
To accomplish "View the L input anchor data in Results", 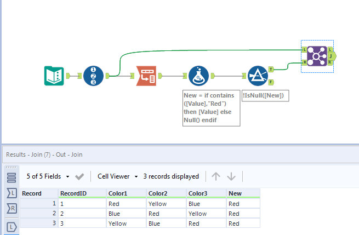I will (12, 193).
